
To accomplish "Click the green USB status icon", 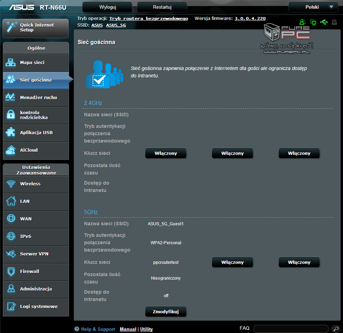I will pos(324,22).
